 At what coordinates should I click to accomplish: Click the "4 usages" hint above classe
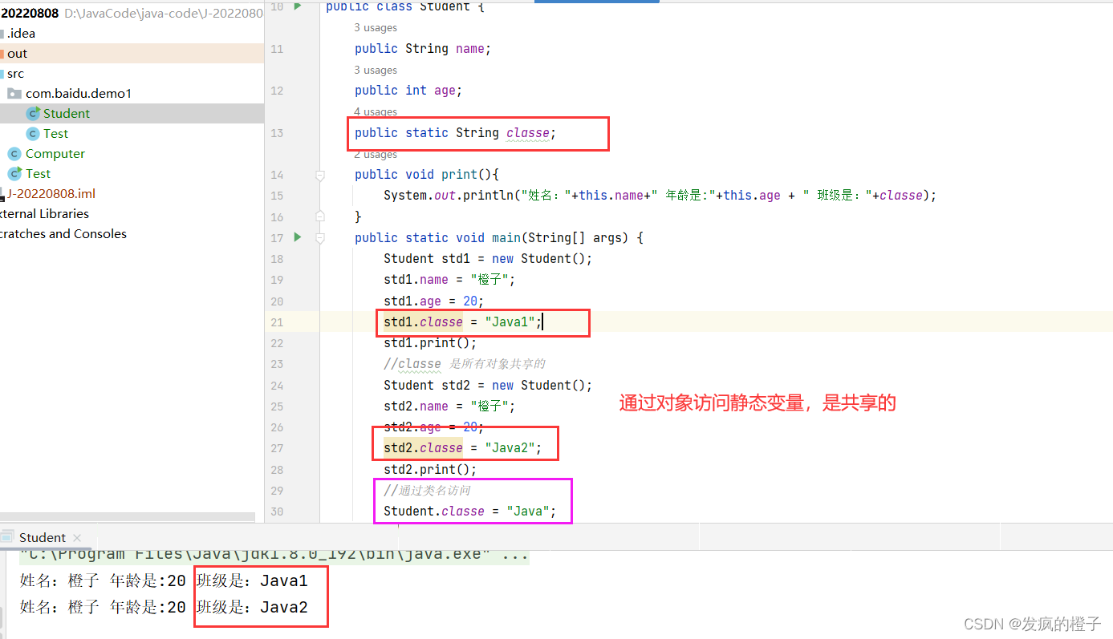click(x=376, y=112)
